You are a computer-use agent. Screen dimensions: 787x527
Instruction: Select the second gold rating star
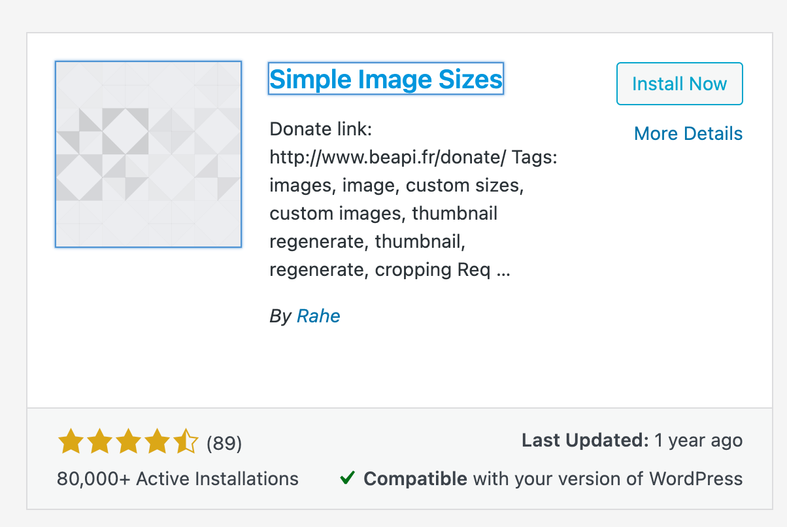pyautogui.click(x=99, y=441)
